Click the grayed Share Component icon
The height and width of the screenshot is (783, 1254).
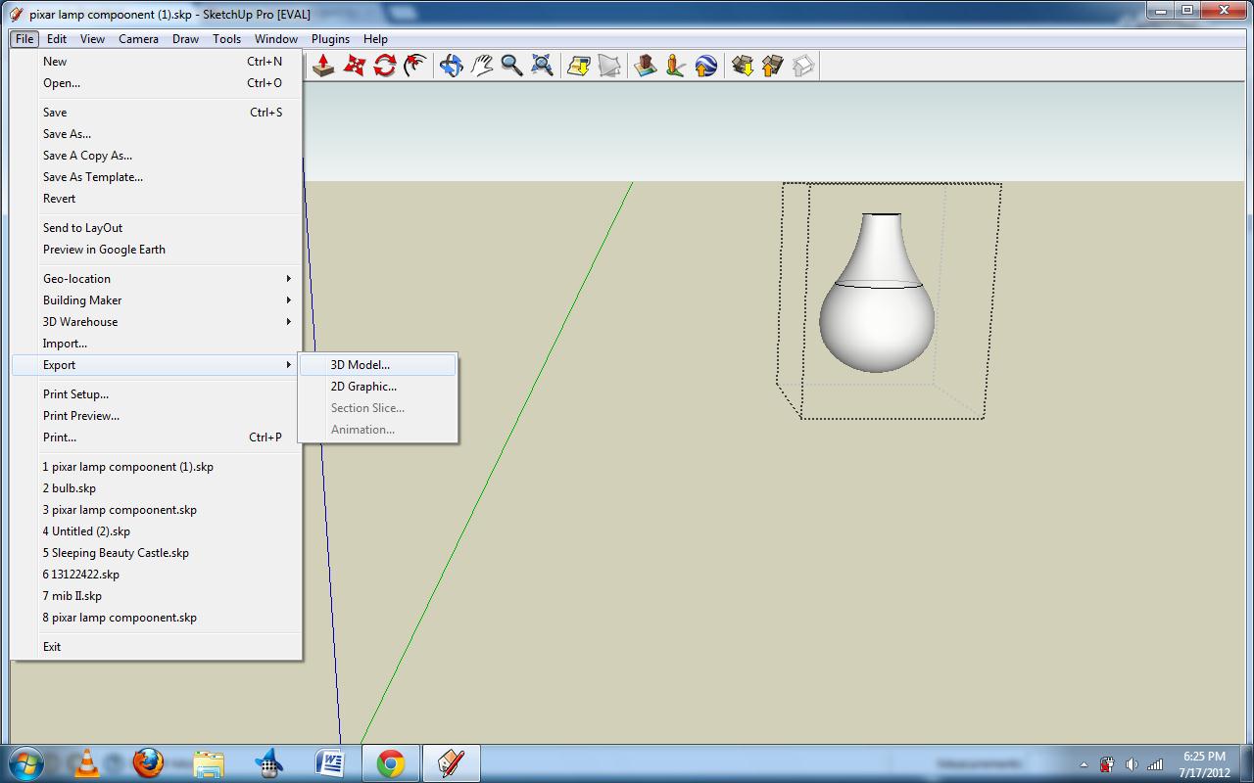click(x=803, y=66)
